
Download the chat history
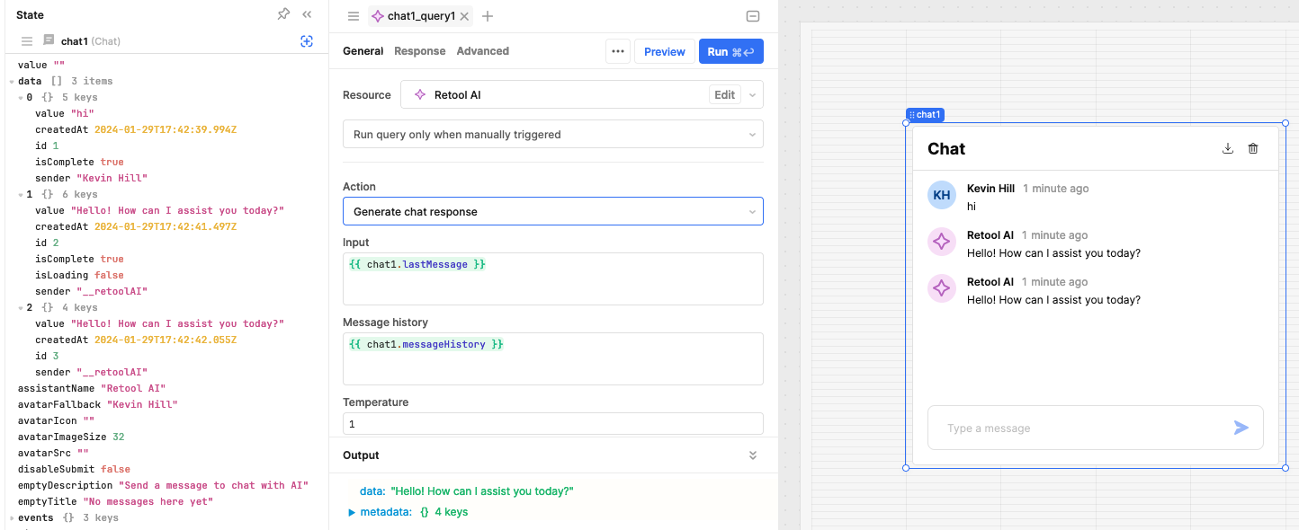pyautogui.click(x=1228, y=148)
